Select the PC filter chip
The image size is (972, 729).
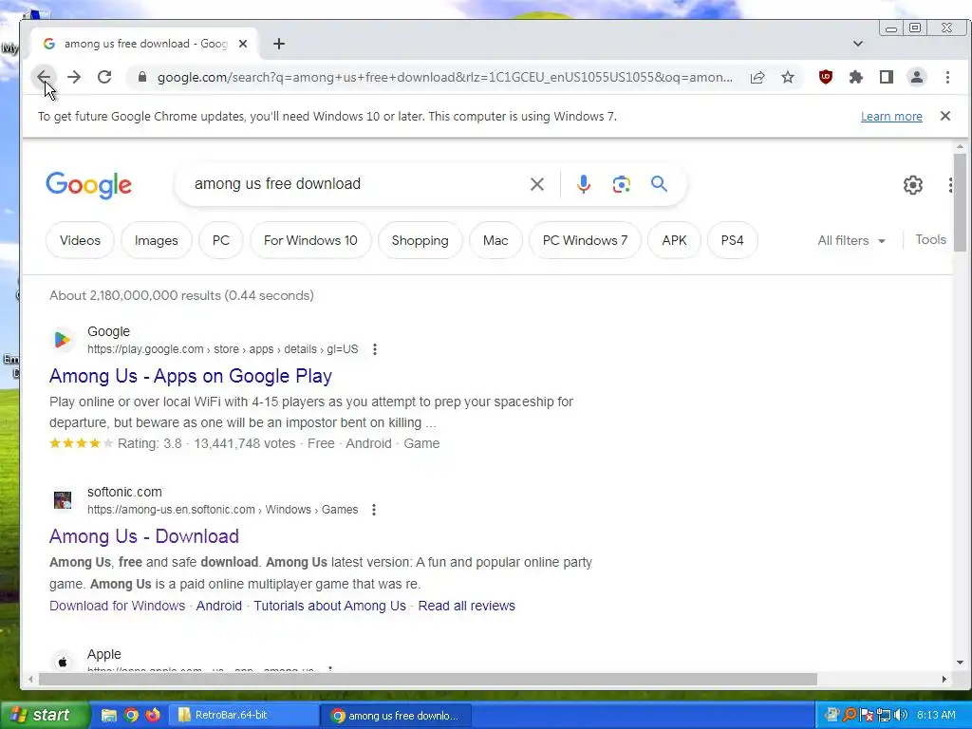[220, 240]
